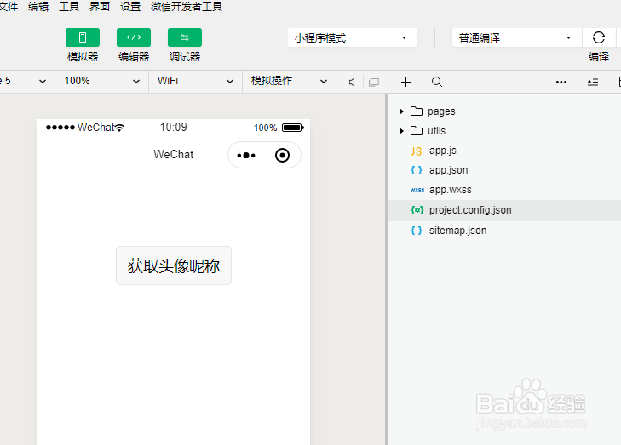This screenshot has height=445, width=621.
Task: Toggle the 模拟器 simulator panel button
Action: coord(83,37)
